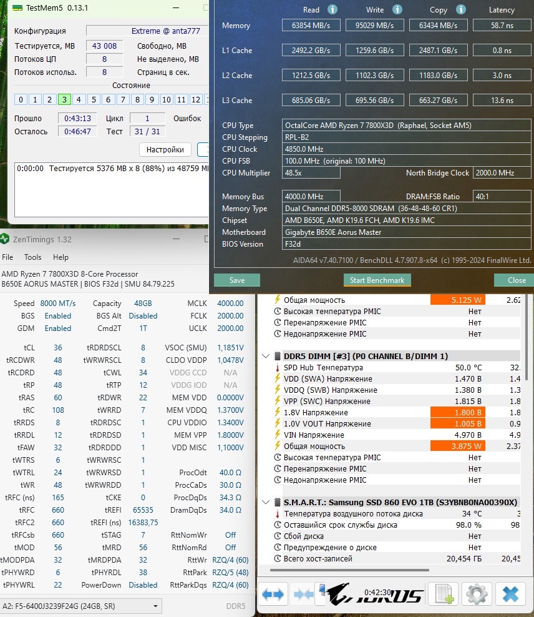Collapse the DDR5 DIMM [#3] sensor group chevron
This screenshot has width=534, height=617.
pyautogui.click(x=266, y=356)
